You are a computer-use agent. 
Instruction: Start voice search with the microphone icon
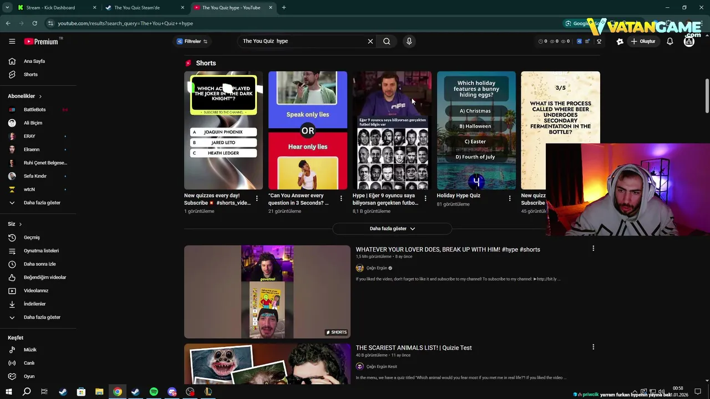tap(409, 41)
